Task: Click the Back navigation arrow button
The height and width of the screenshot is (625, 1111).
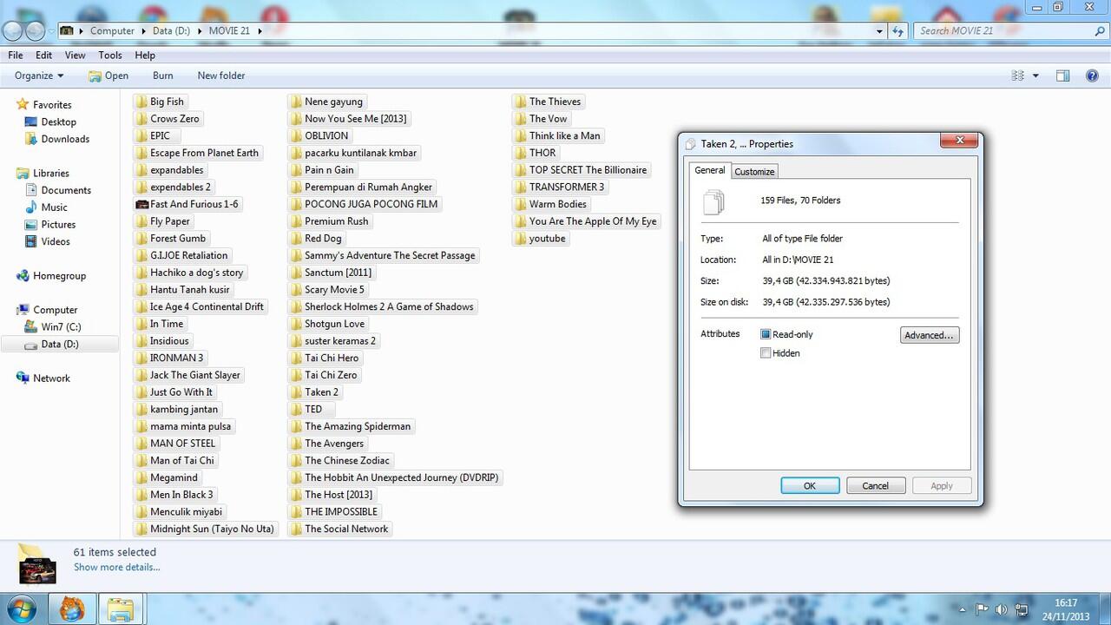Action: [x=12, y=30]
